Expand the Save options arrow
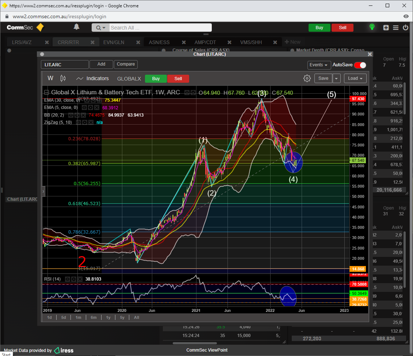Viewport: 413px width, 356px height. point(337,78)
